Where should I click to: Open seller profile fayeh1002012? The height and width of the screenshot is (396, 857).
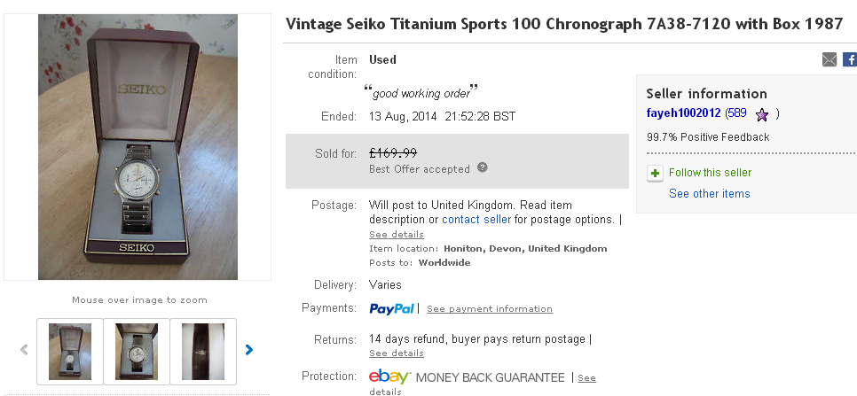point(683,113)
